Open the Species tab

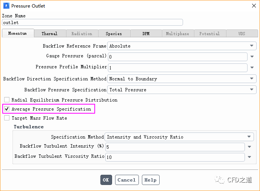(114, 34)
